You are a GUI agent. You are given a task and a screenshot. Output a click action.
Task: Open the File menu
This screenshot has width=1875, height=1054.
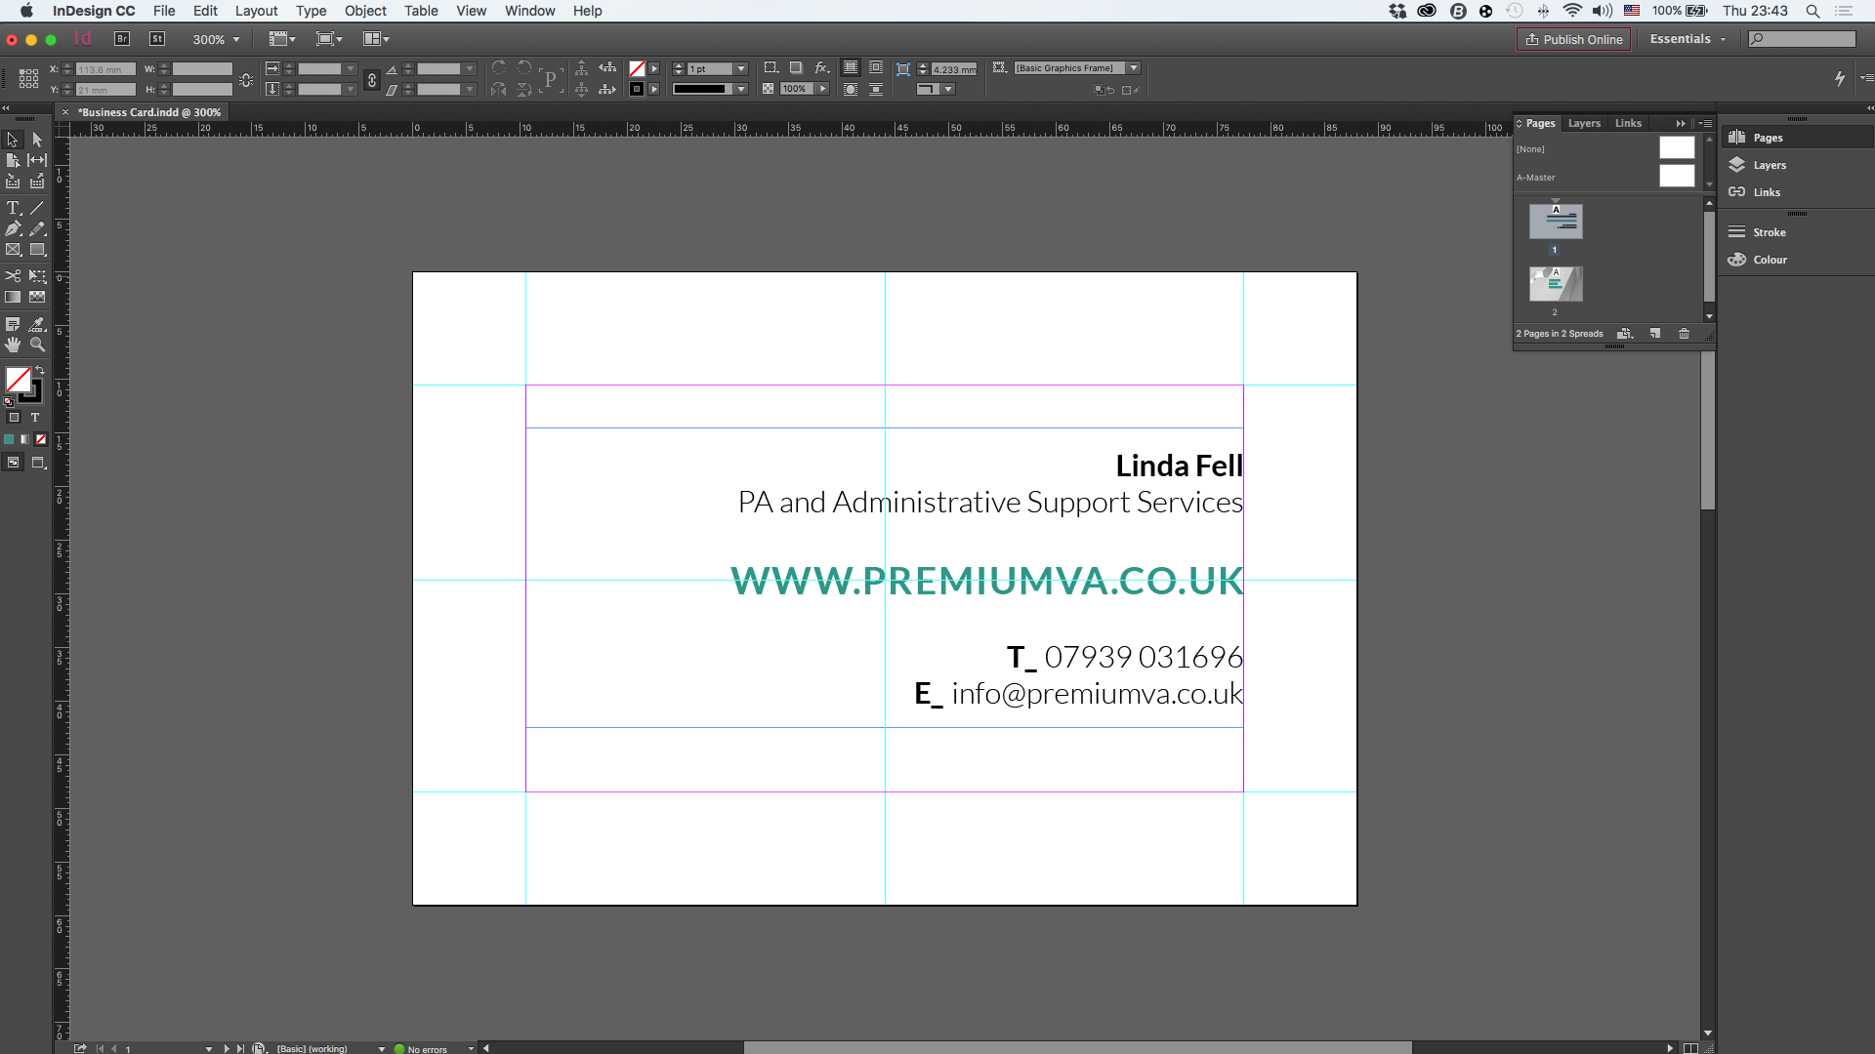point(164,11)
